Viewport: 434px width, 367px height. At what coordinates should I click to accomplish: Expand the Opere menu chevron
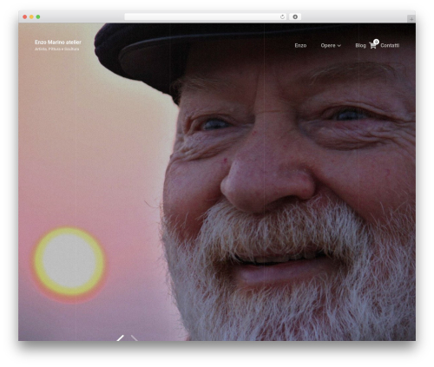tap(339, 46)
